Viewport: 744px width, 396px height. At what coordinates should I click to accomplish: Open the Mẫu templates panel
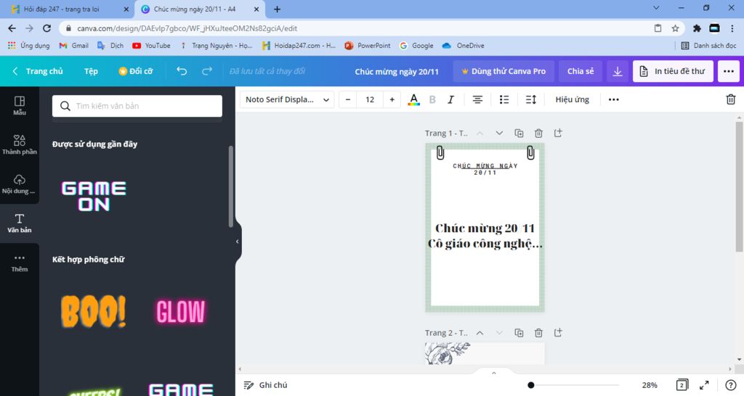[x=20, y=106]
